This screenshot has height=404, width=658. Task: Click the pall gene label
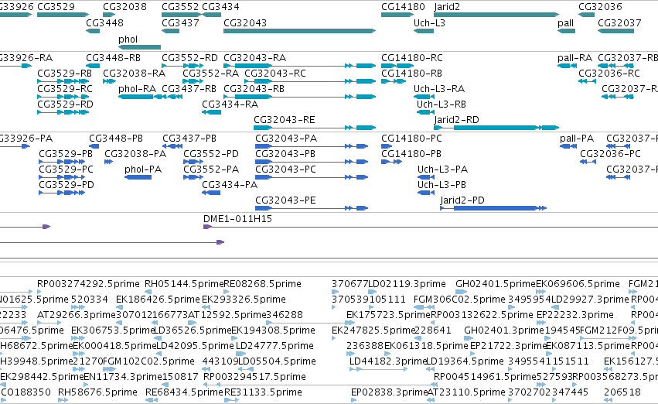coord(566,23)
